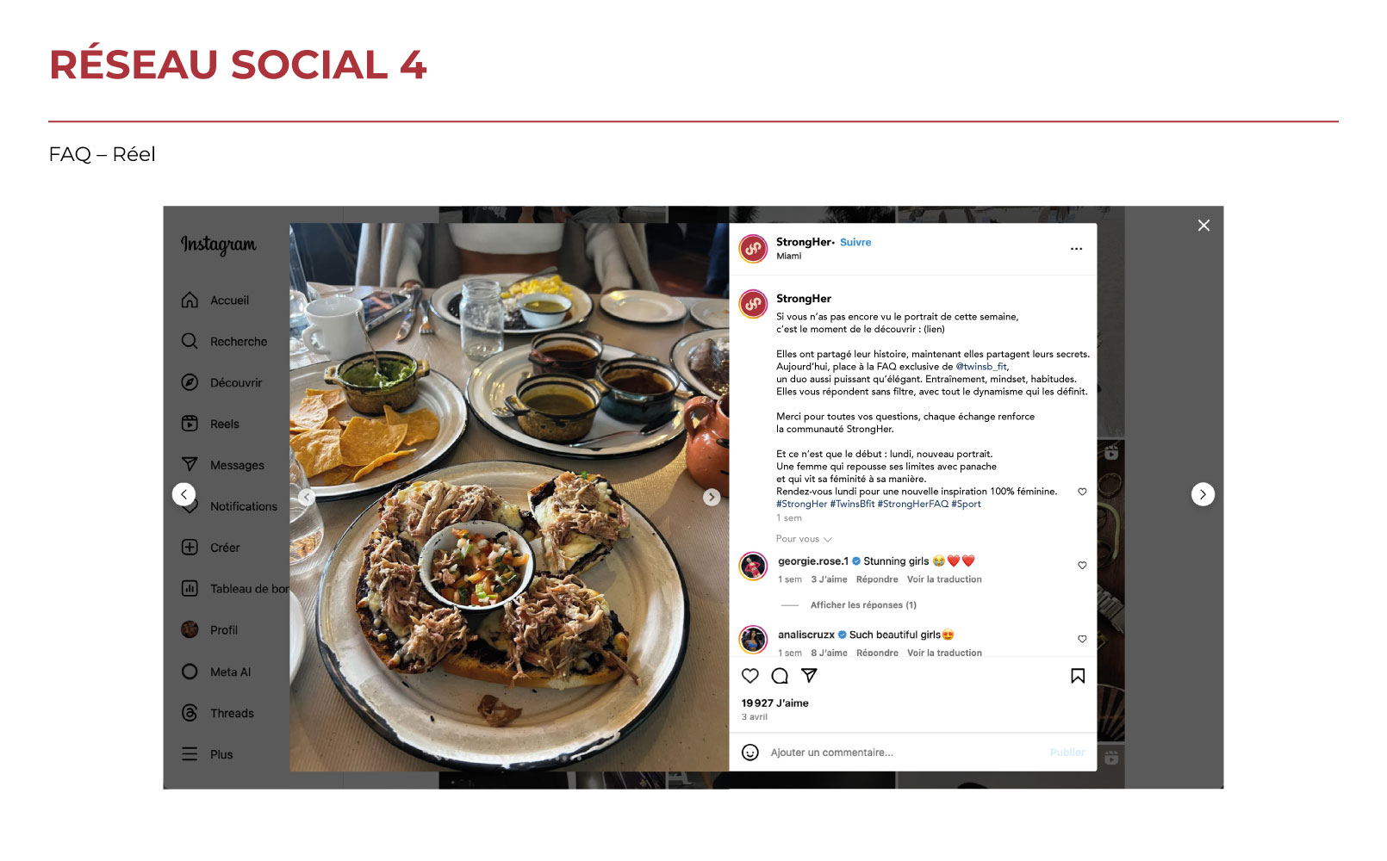This screenshot has width=1387, height=861.
Task: Open Threads from sidebar
Action: tap(217, 713)
